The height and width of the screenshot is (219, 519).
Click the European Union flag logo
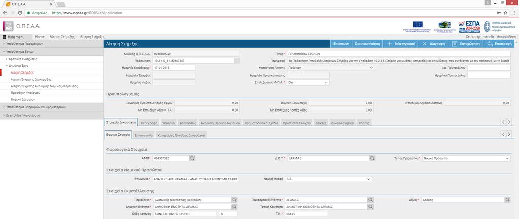pos(418,24)
